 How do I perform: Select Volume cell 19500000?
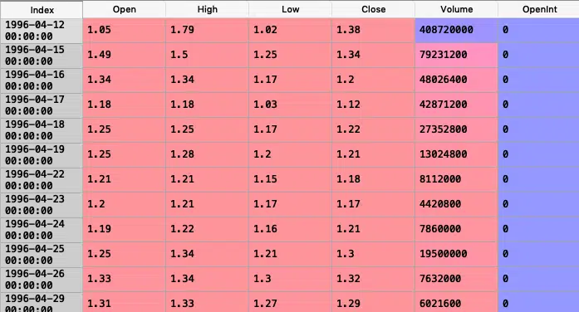click(x=456, y=254)
